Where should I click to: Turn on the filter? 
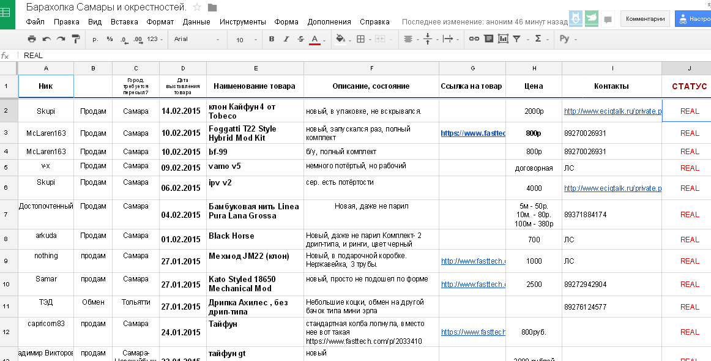click(516, 39)
